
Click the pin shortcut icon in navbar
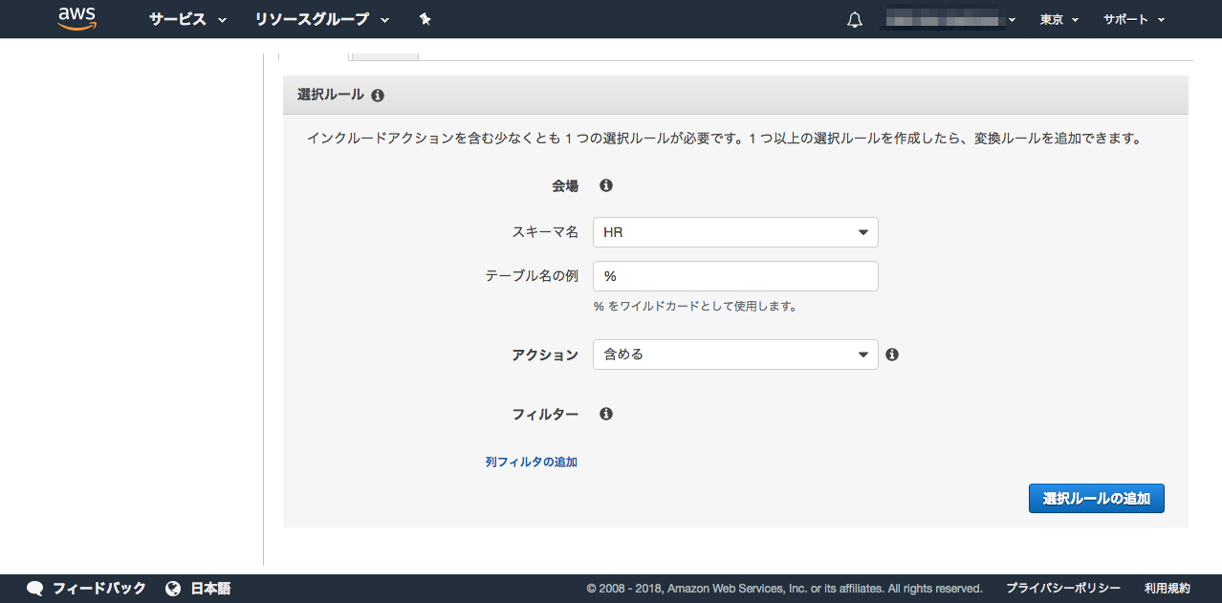[x=426, y=19]
